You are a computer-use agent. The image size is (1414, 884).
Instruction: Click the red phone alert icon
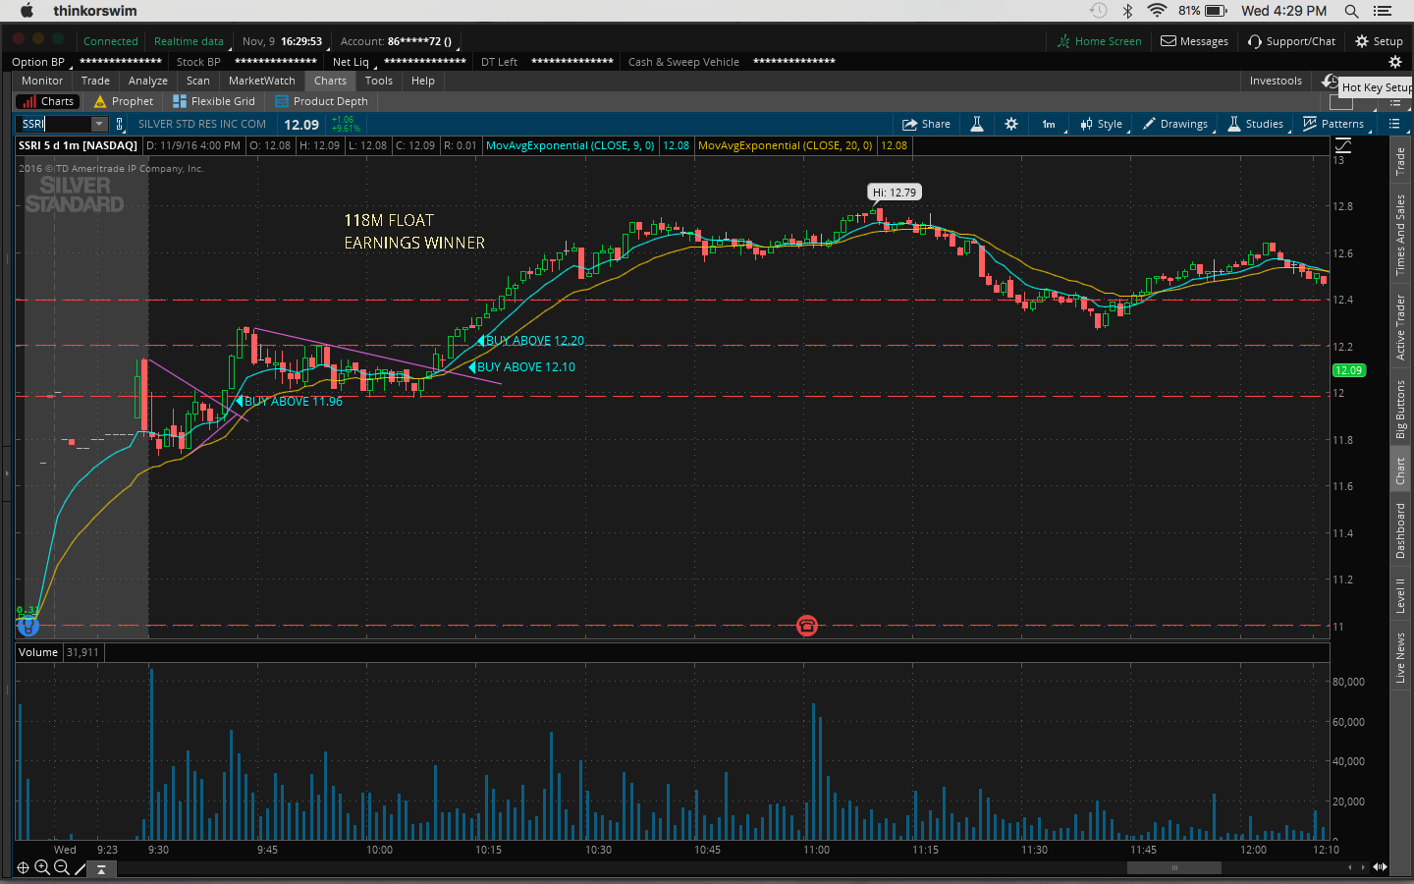pyautogui.click(x=807, y=626)
